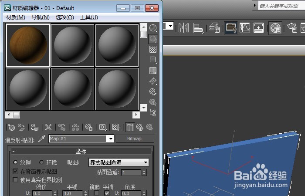Click the Get Material icon
Viewport: 305px width, 196px height.
11,127
